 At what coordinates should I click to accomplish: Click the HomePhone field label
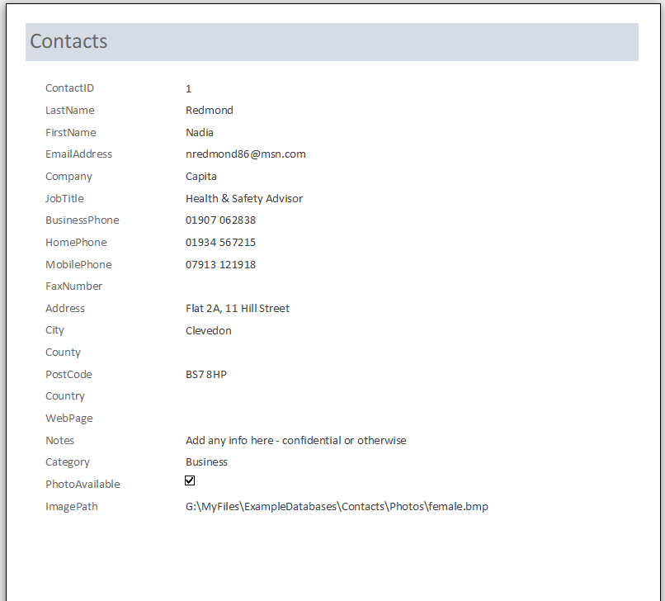click(77, 243)
